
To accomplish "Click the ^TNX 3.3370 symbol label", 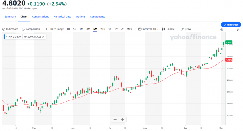I will pyautogui.click(x=13, y=37).
